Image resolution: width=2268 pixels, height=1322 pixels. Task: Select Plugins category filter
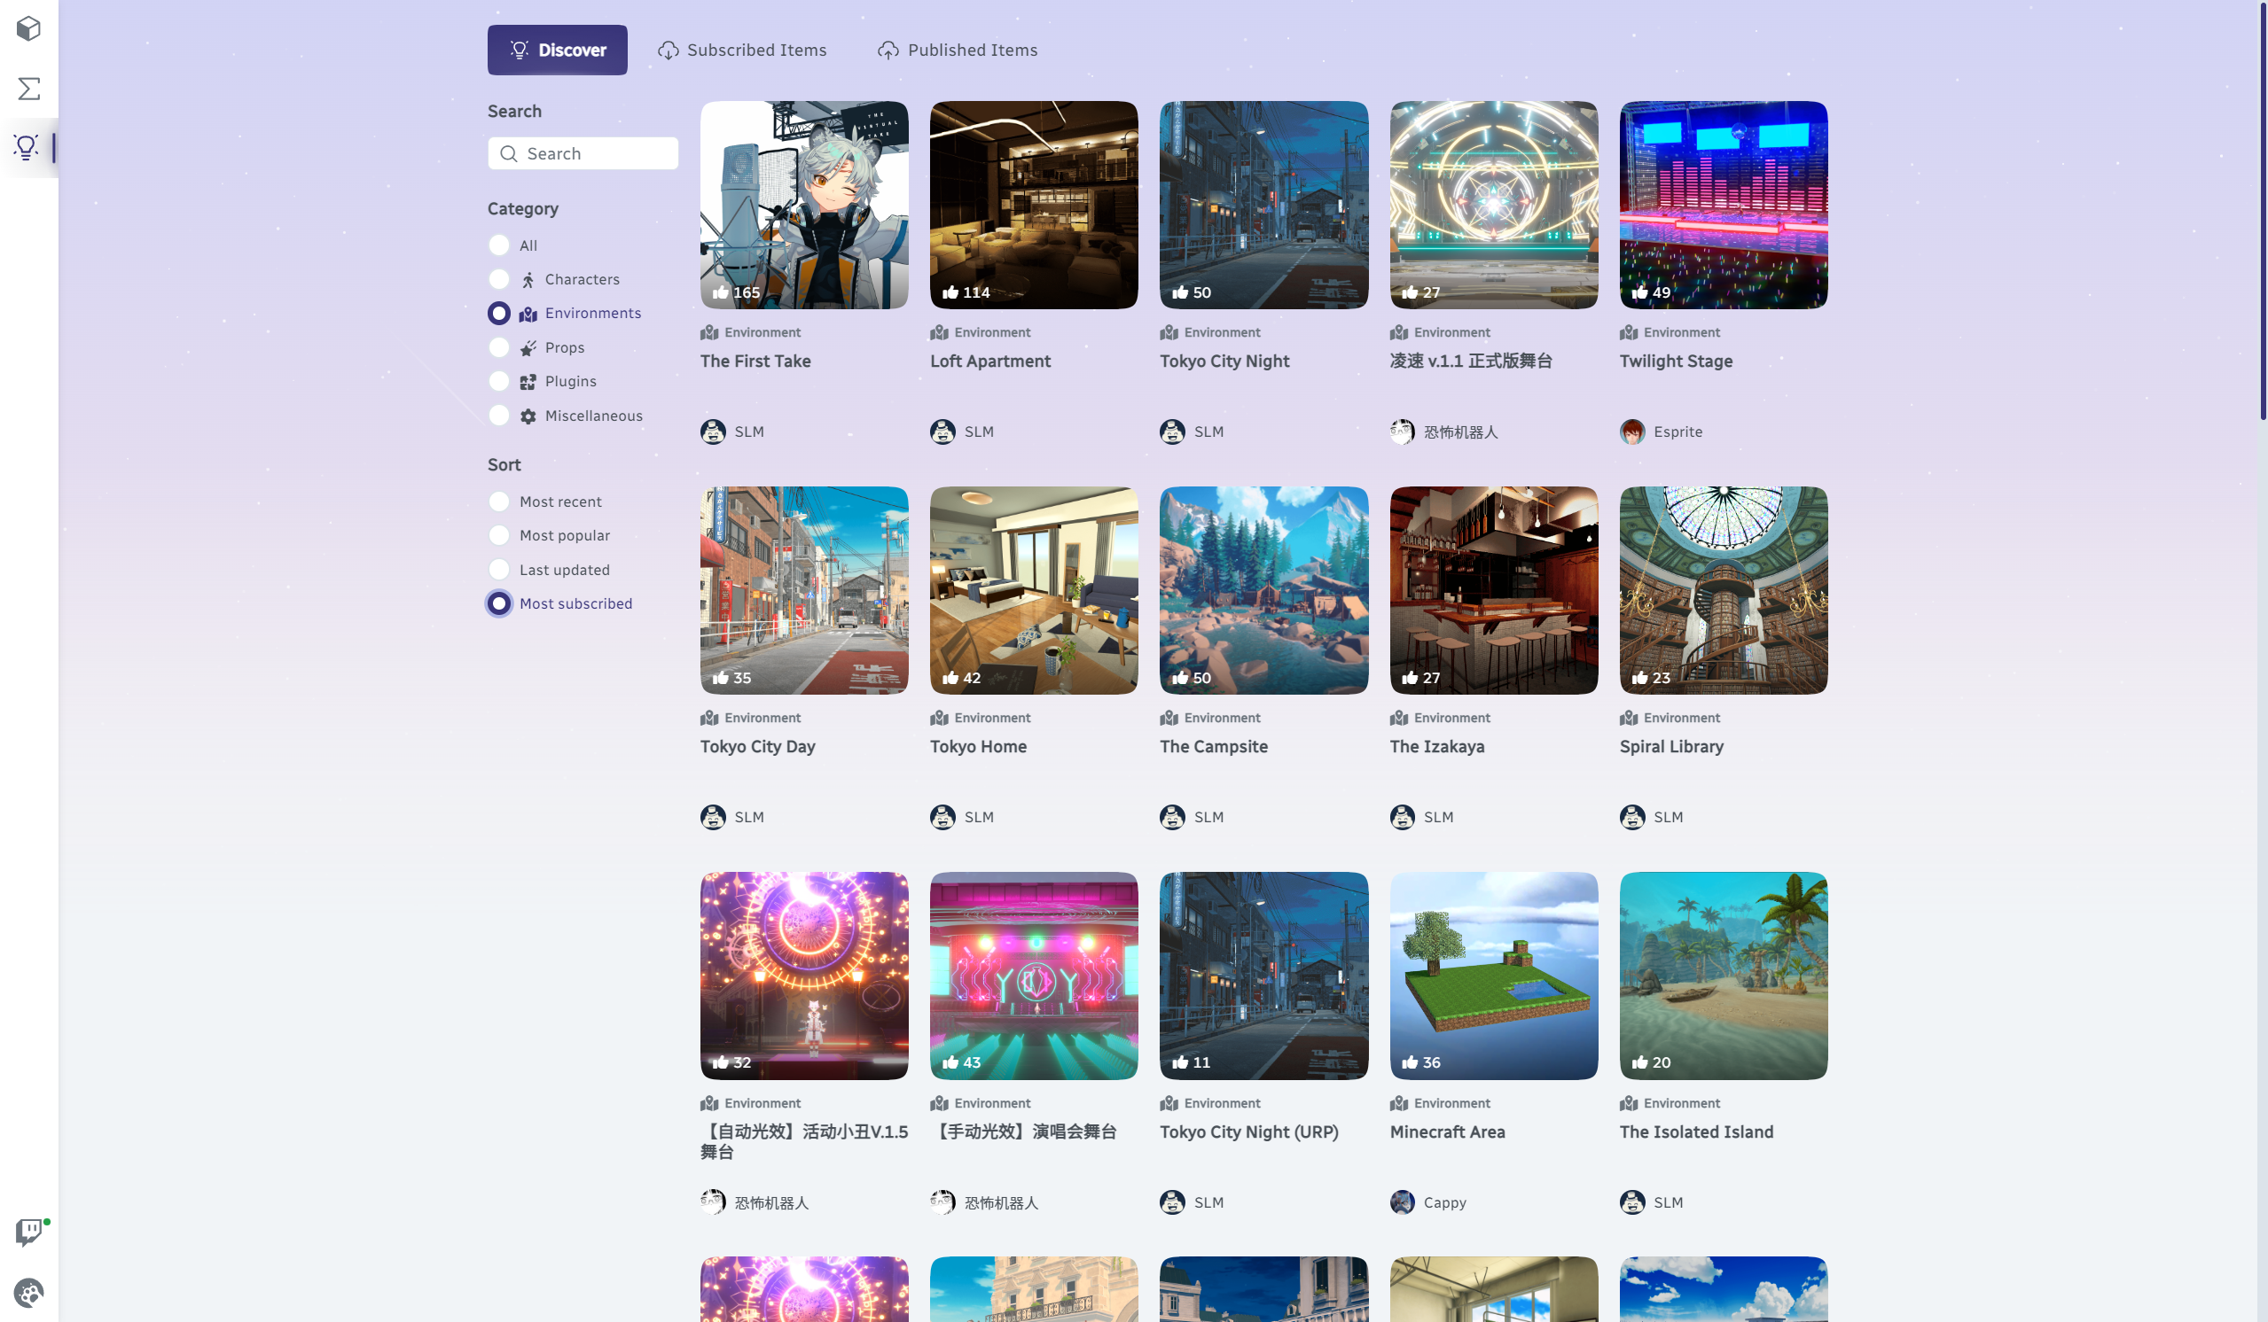point(498,381)
